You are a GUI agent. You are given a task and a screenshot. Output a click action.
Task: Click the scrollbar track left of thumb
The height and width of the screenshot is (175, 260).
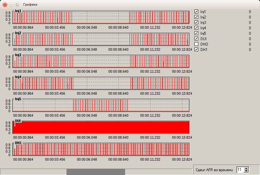coord(33,172)
